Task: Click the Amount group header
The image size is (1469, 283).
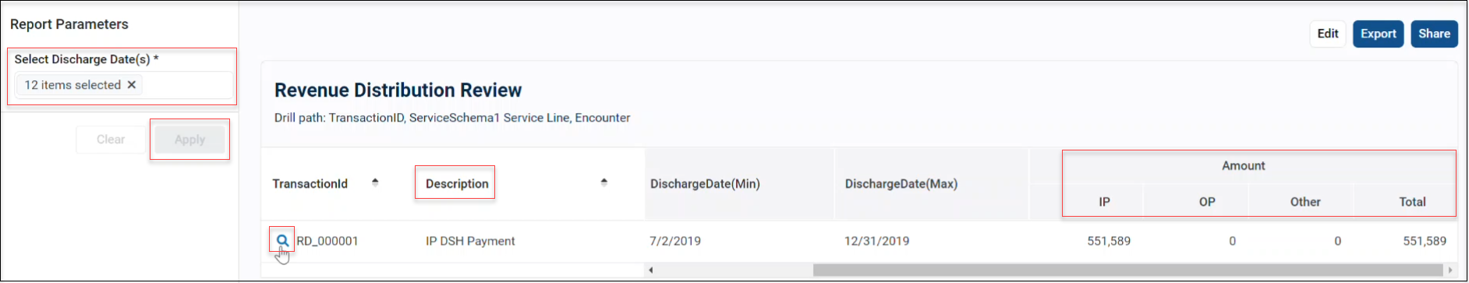Action: click(1243, 166)
